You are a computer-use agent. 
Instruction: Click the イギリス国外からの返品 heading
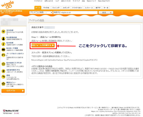tap(42, 66)
